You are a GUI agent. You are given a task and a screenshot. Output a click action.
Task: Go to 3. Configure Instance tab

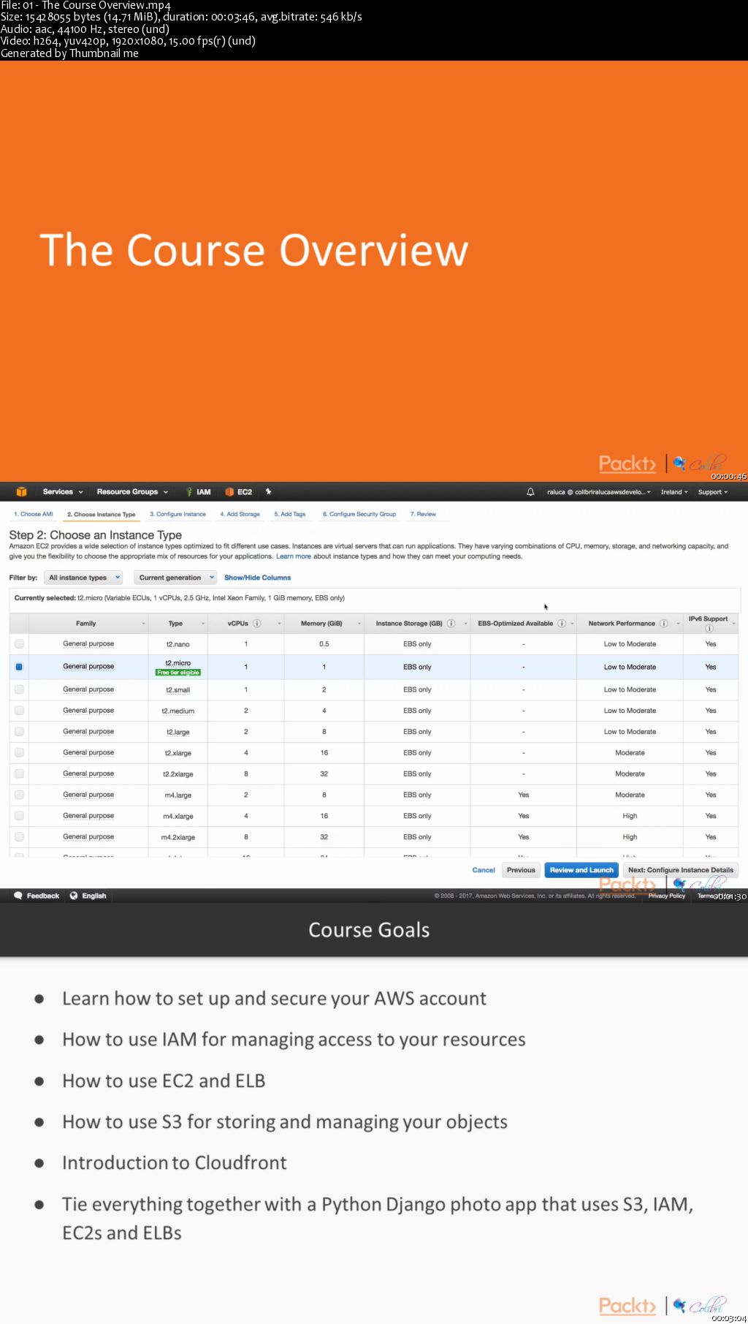[x=178, y=514]
